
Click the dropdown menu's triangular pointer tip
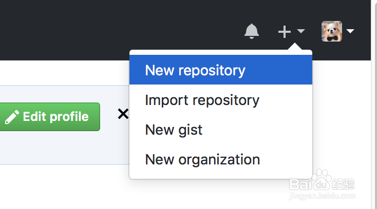click(x=294, y=47)
